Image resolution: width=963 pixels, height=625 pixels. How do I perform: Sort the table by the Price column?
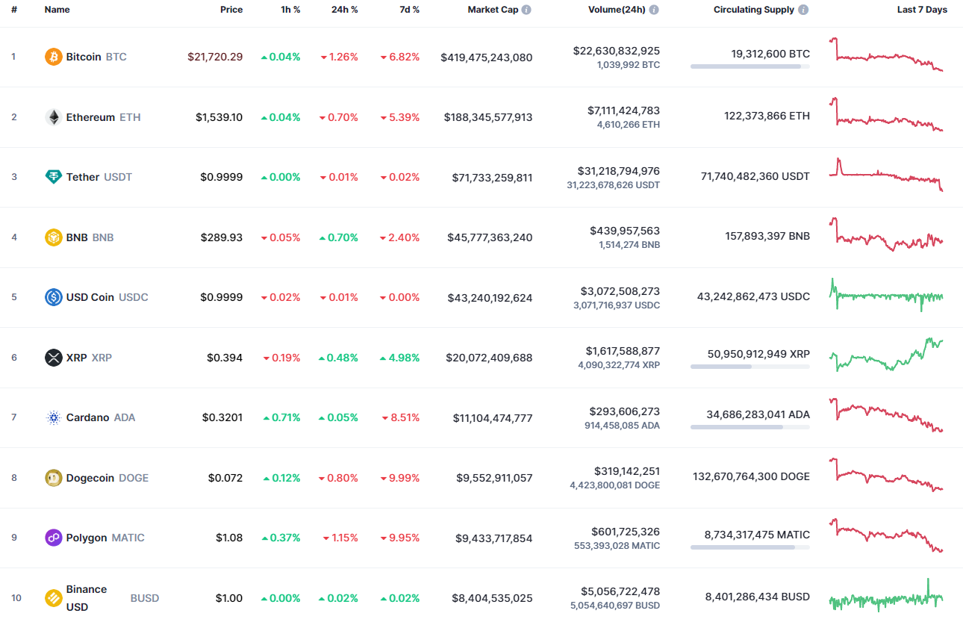tap(231, 9)
